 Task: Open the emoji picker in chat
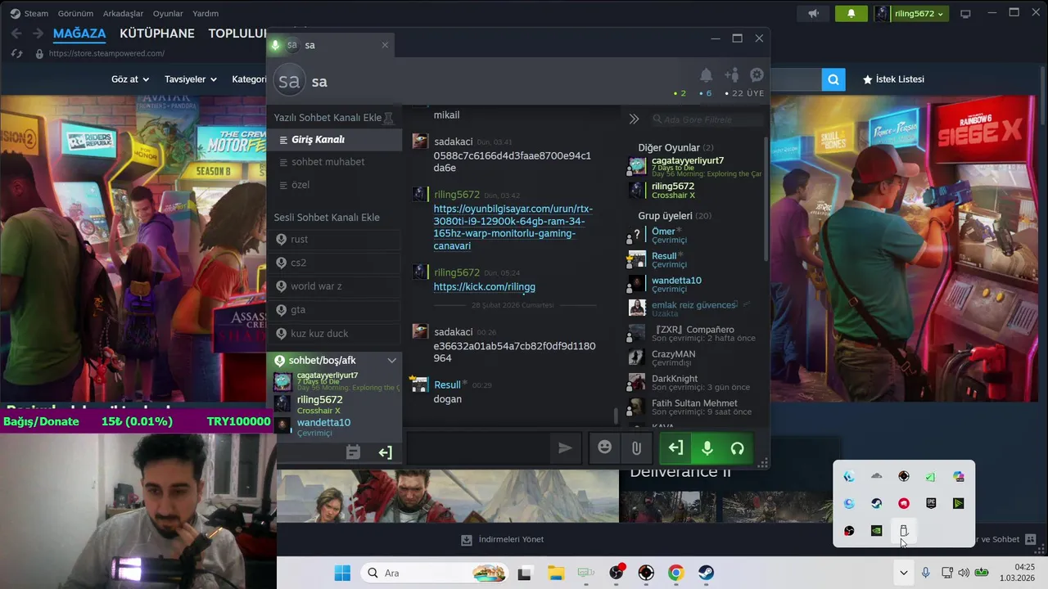(x=604, y=447)
